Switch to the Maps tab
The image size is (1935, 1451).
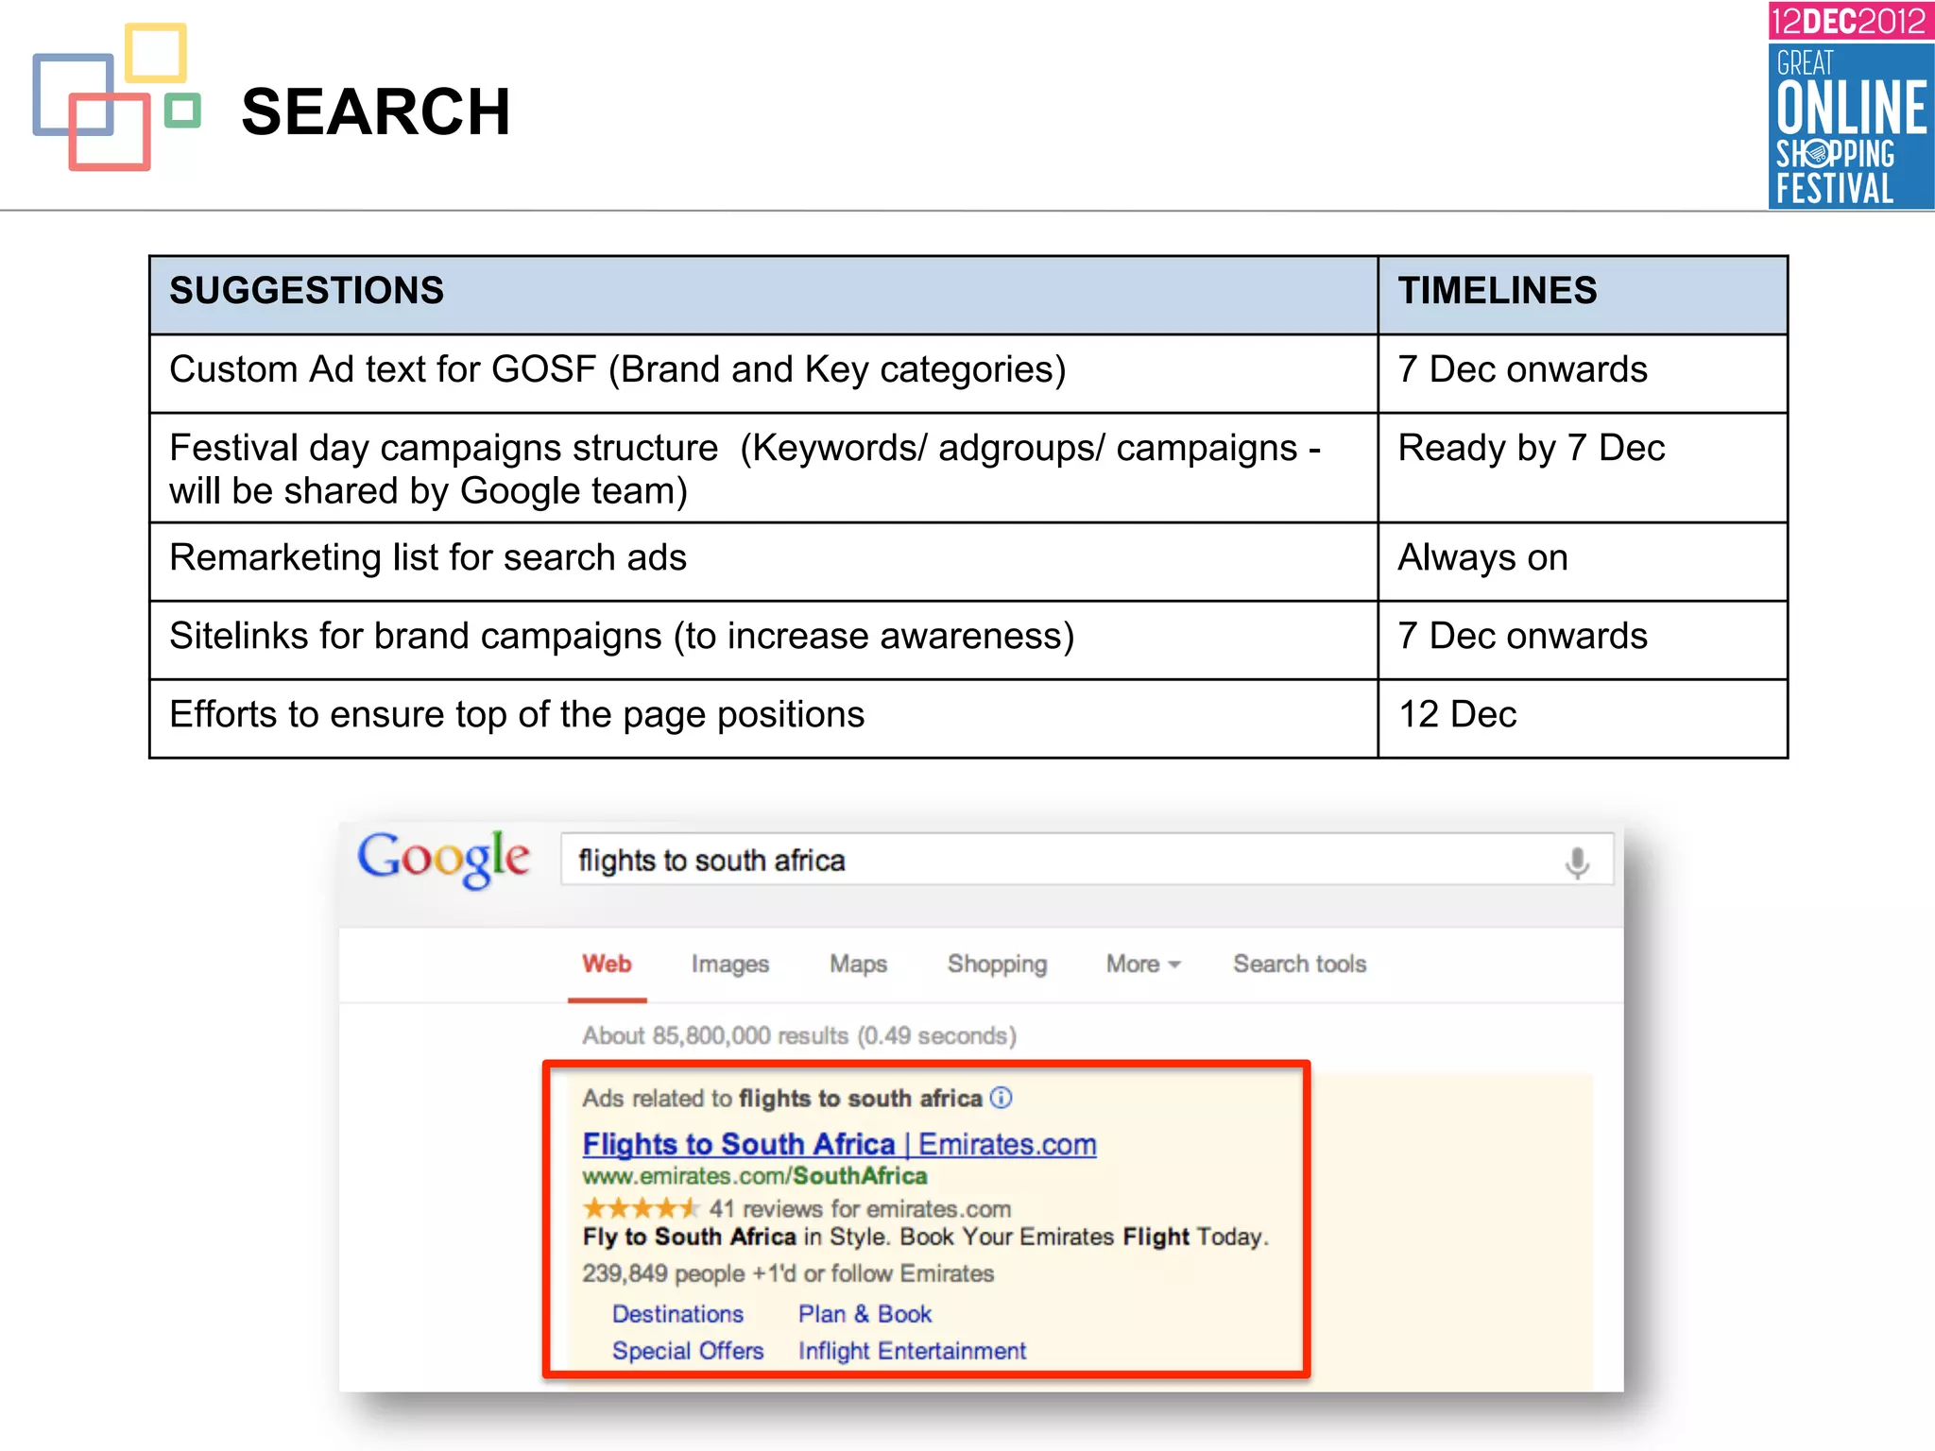pyautogui.click(x=858, y=964)
